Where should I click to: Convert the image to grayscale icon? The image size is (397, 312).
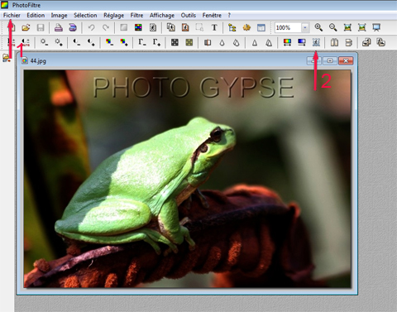click(x=175, y=42)
